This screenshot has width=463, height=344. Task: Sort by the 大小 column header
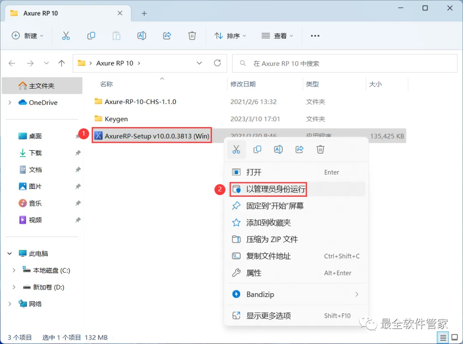tap(375, 84)
